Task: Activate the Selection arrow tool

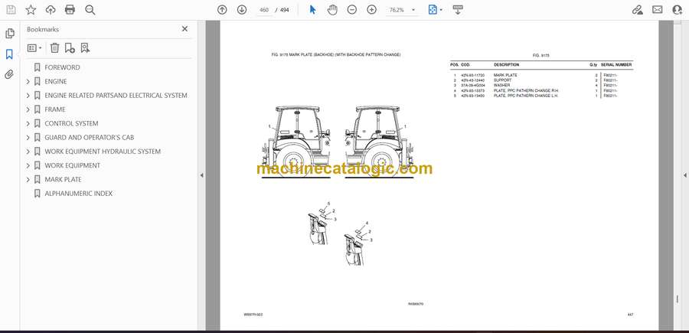Action: (x=313, y=10)
